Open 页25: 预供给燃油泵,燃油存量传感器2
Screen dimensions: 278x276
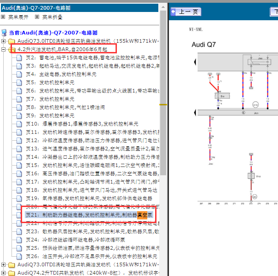pos(93,248)
